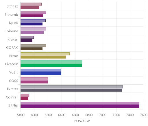Click the 6000 x-axis tick label
This screenshot has height=126, width=148.
click(34, 115)
